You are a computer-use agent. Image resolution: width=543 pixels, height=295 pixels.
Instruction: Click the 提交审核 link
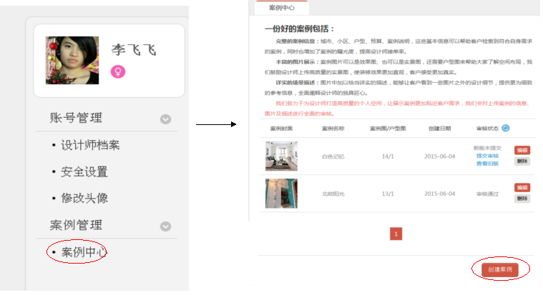tap(487, 156)
